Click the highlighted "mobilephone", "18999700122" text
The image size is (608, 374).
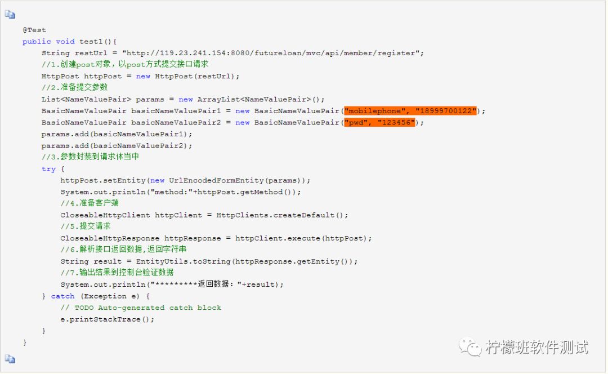pyautogui.click(x=410, y=111)
